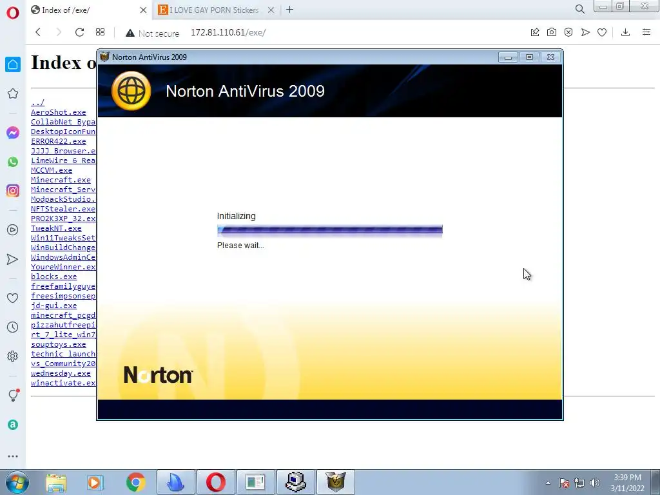The width and height of the screenshot is (660, 495).
Task: Search tabs with the magnifier icon
Action: [579, 9]
